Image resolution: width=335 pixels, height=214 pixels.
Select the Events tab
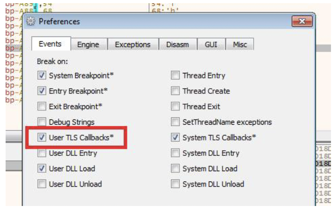[50, 44]
